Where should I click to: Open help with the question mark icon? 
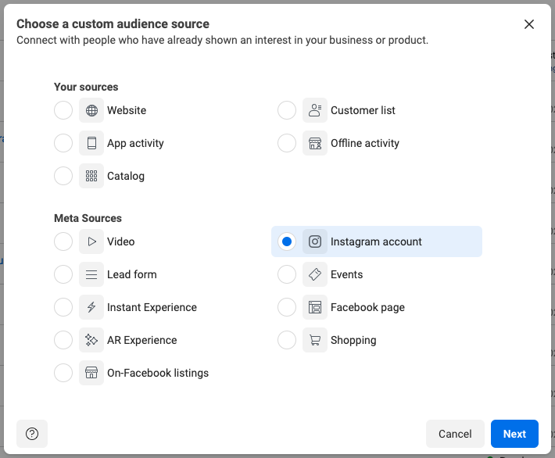tap(32, 434)
